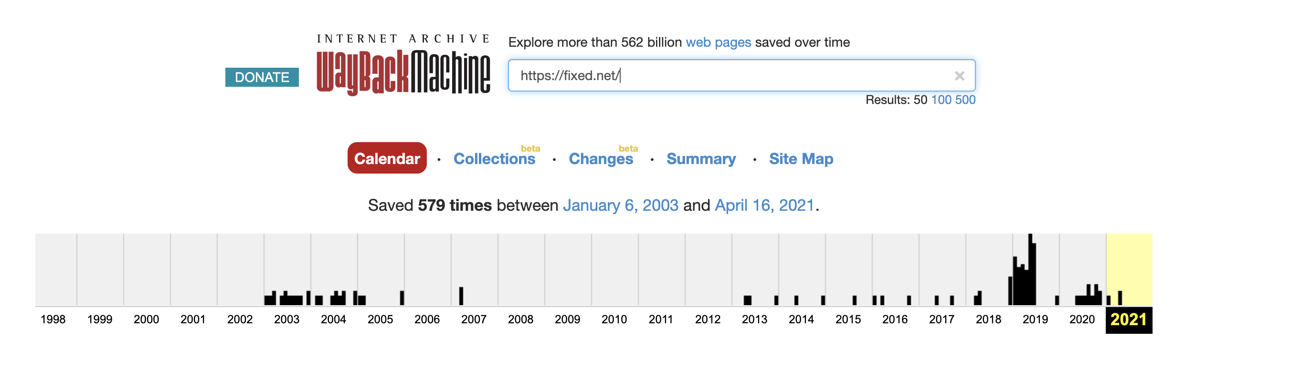Go to the Site Map tab

coord(800,159)
